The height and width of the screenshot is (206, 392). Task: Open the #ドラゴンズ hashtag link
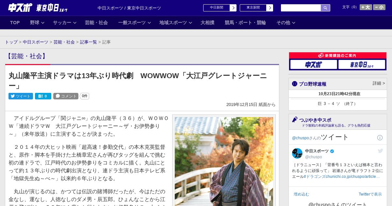pyautogui.click(x=315, y=177)
